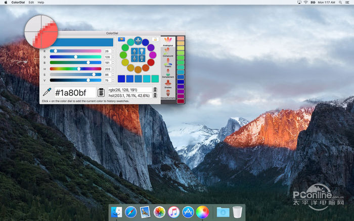The image size is (354, 221).
Task: Launch Photos from the Dock
Action: [x=159, y=212]
